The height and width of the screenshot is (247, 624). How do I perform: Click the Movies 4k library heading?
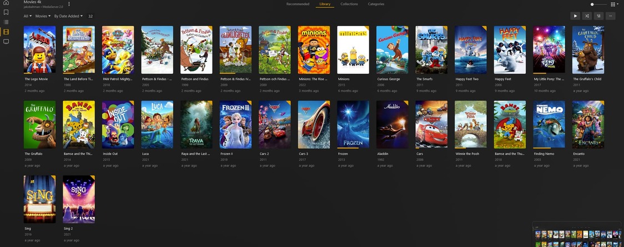tap(33, 2)
